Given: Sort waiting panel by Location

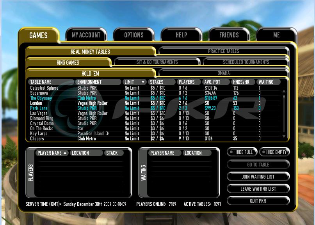Looking at the screenshot, I should pyautogui.click(x=197, y=153).
